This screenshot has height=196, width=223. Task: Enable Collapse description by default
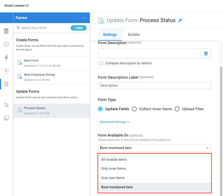coord(101,63)
